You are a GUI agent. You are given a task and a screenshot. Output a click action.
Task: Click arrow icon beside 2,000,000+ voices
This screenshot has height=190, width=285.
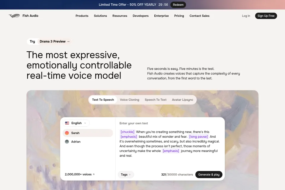[94, 174]
